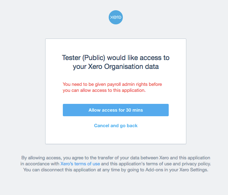Open Xero's terms of use link
The image size is (228, 195).
click(80, 164)
